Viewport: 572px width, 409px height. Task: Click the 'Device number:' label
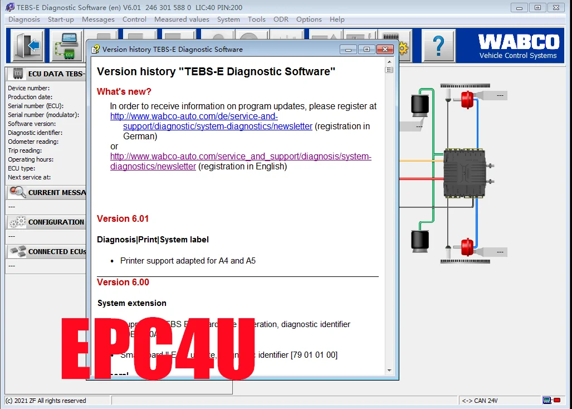(29, 88)
